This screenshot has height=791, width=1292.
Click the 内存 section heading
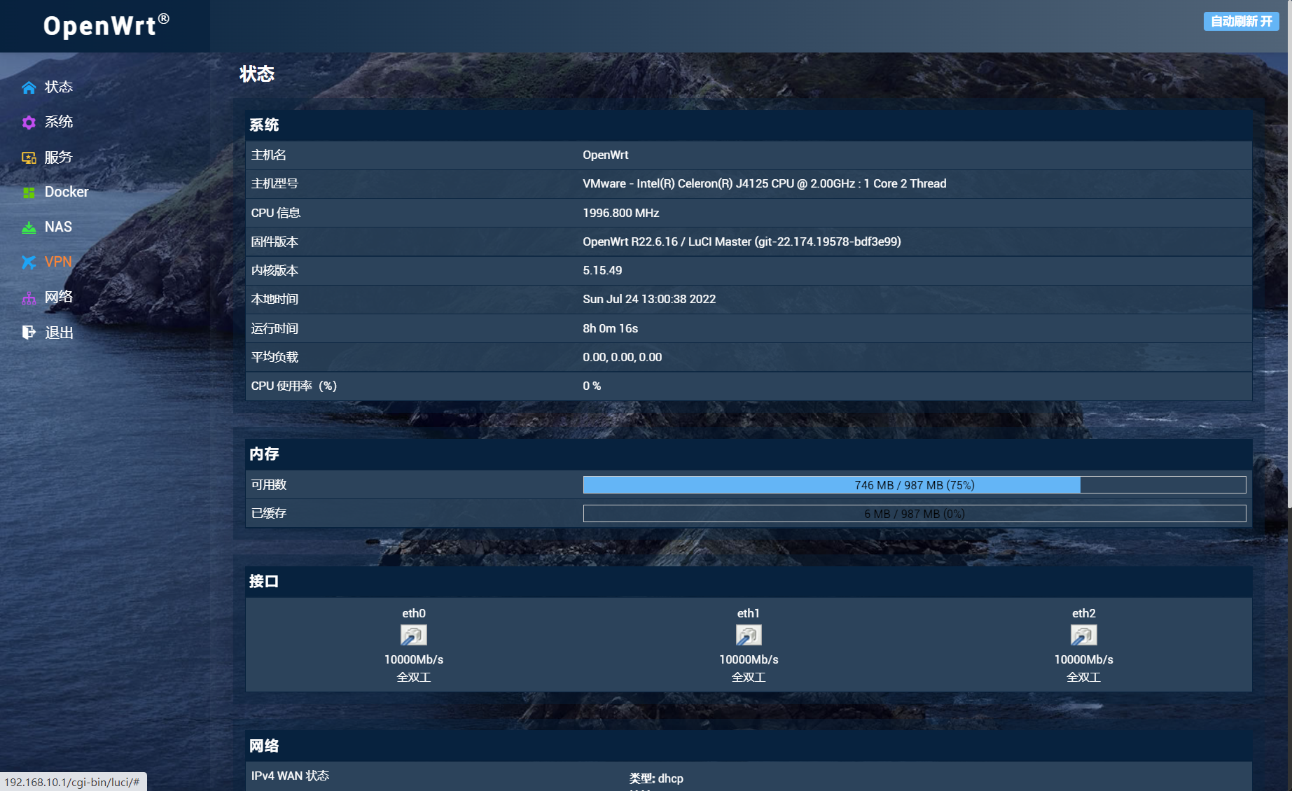coord(264,454)
